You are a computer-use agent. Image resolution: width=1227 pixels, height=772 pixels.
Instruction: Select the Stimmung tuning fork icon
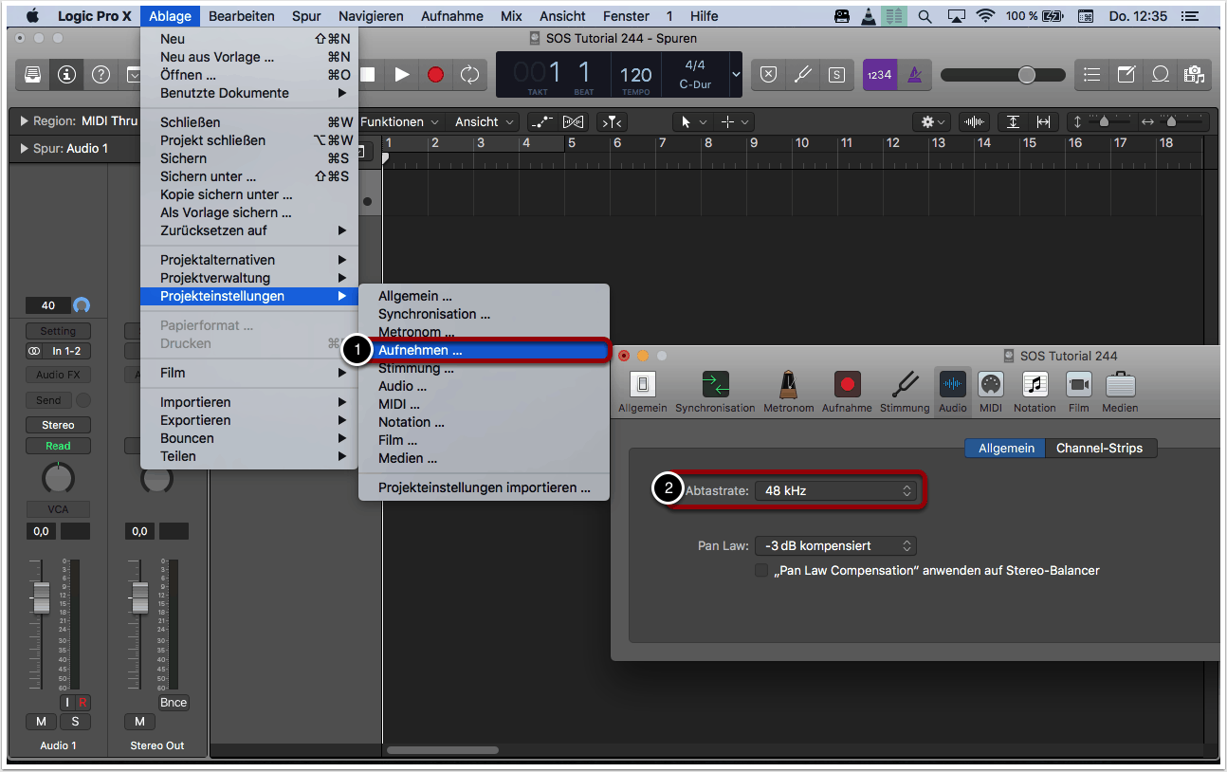904,385
